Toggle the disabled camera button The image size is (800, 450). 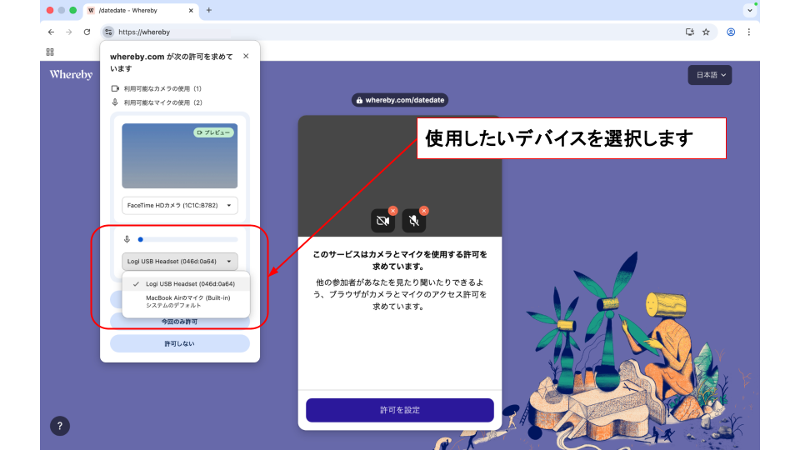382,221
